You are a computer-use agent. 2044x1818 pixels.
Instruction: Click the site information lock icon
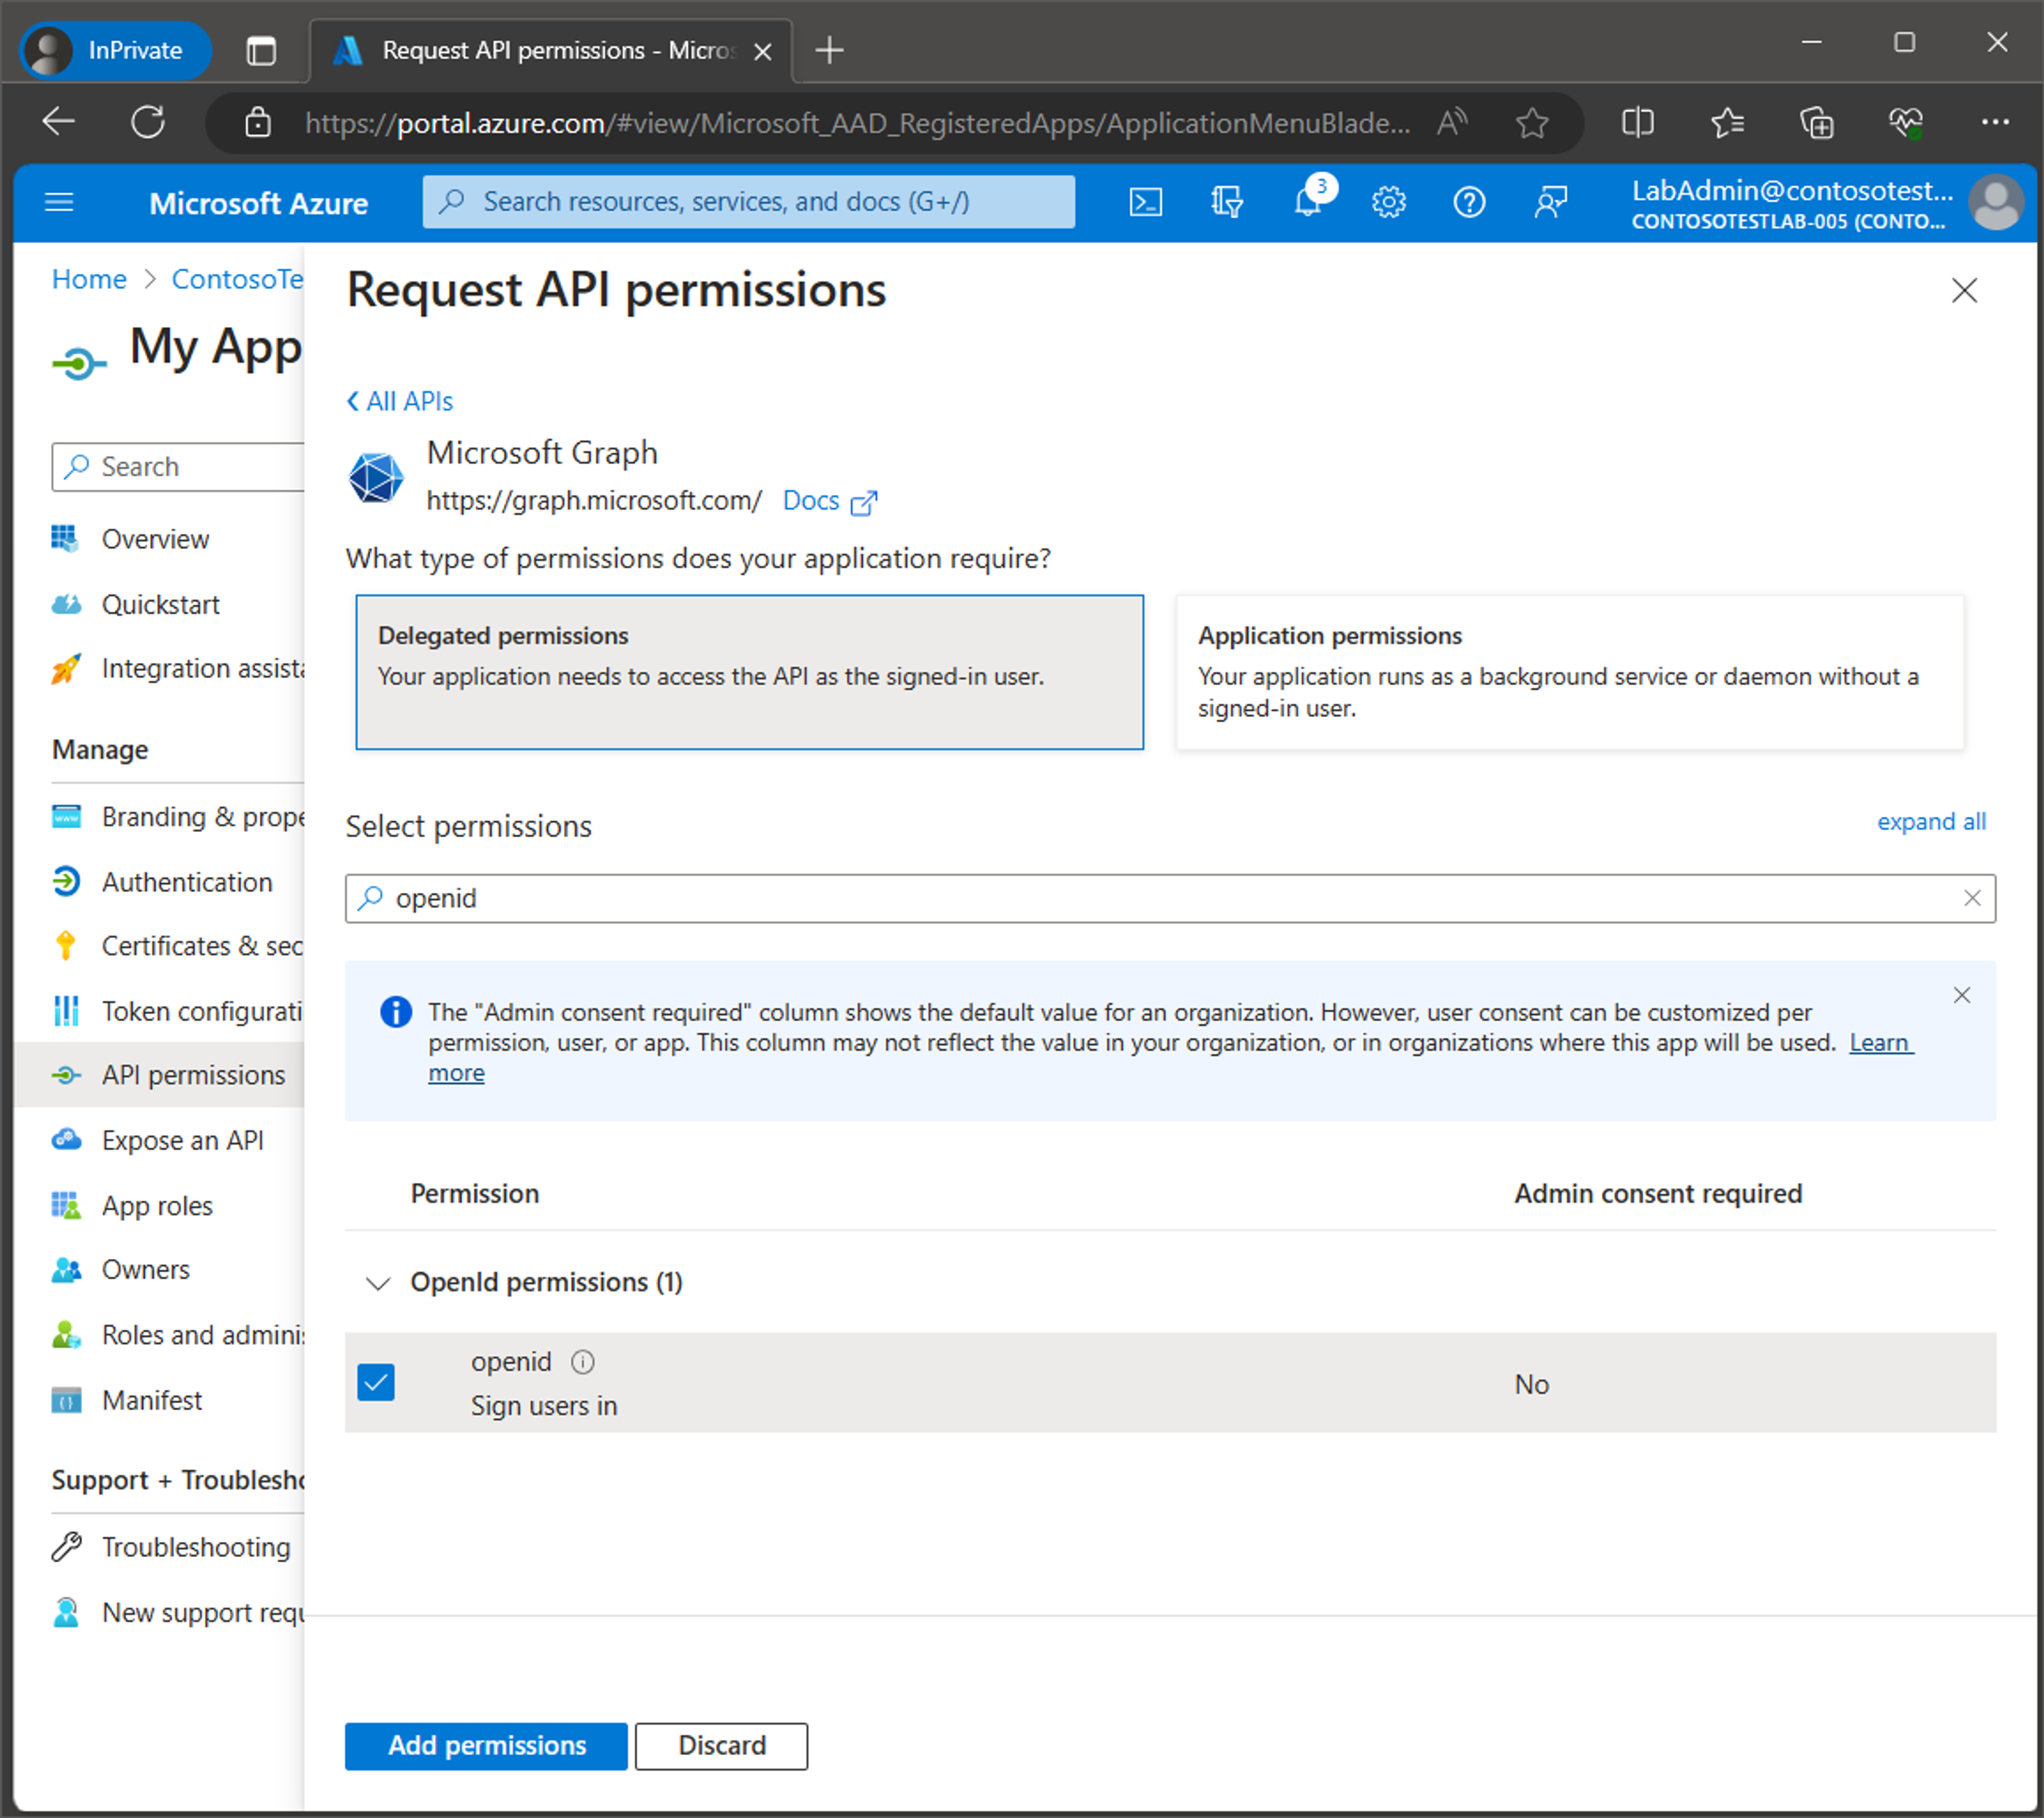pyautogui.click(x=258, y=123)
